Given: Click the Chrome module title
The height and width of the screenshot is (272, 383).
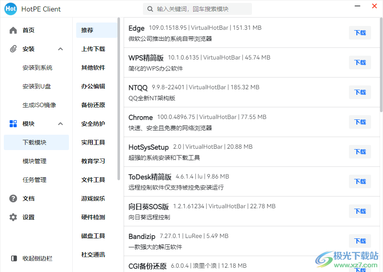Looking at the screenshot, I should [140, 117].
